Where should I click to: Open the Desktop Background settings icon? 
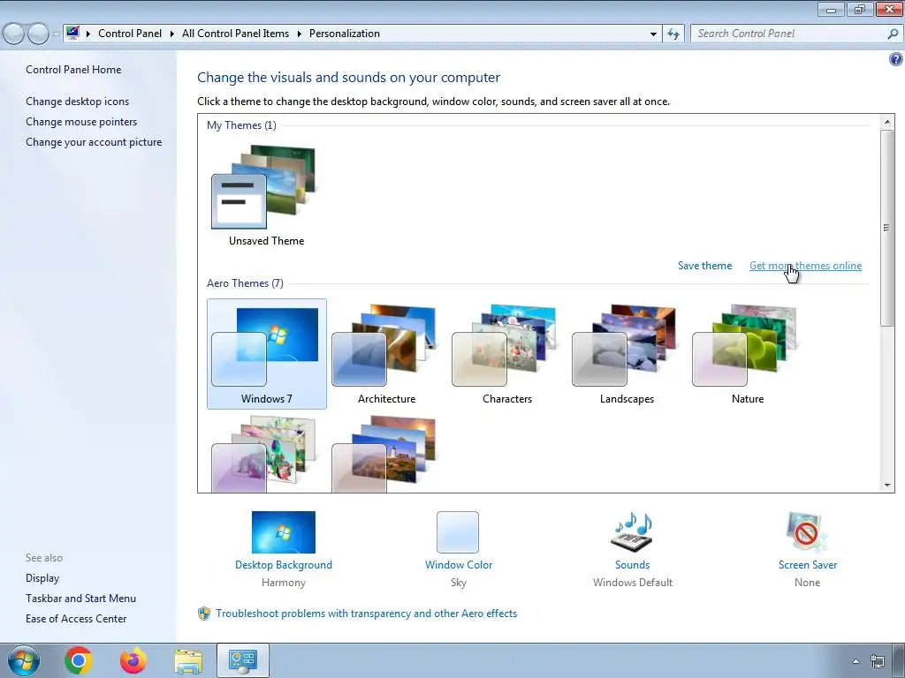point(284,532)
